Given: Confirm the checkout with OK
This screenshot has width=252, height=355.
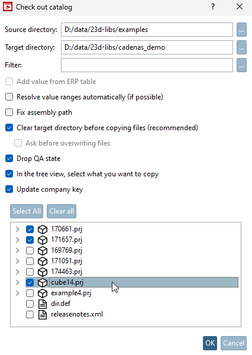Looking at the screenshot, I should coord(210,343).
